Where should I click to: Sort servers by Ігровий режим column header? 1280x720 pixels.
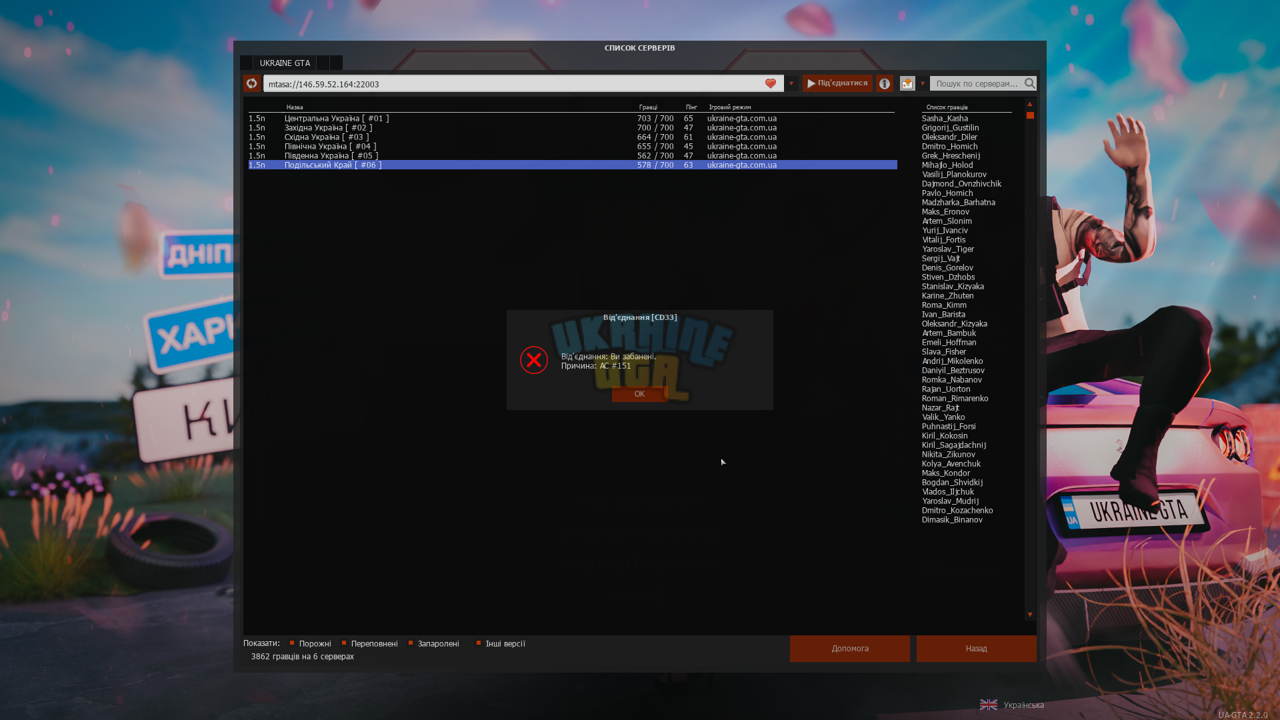tap(730, 107)
